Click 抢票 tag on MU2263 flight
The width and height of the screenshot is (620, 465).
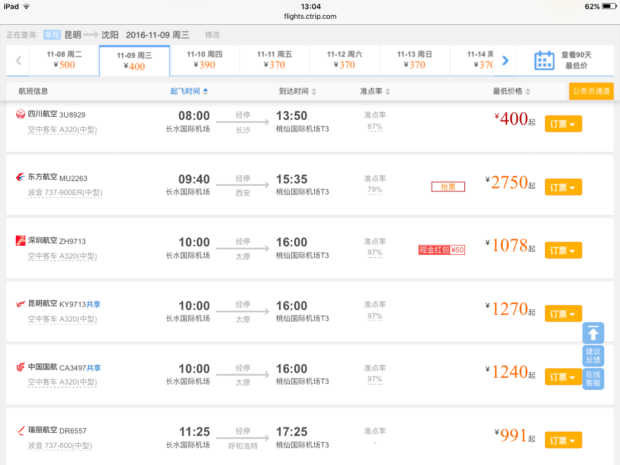pyautogui.click(x=448, y=186)
